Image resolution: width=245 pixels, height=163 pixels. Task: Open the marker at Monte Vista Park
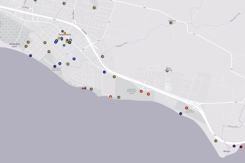tap(167, 71)
